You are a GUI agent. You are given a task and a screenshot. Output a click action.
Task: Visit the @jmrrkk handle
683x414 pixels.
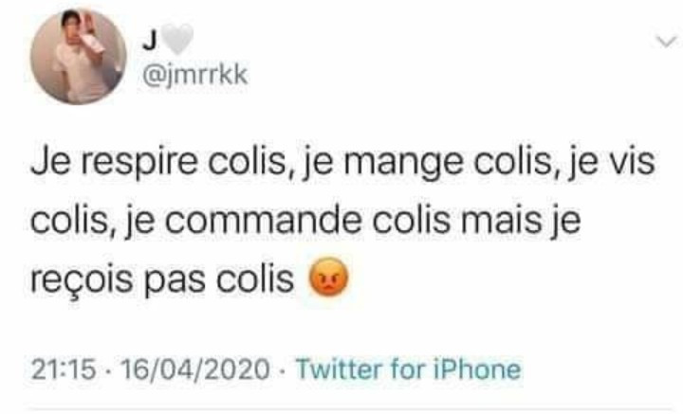(x=195, y=76)
